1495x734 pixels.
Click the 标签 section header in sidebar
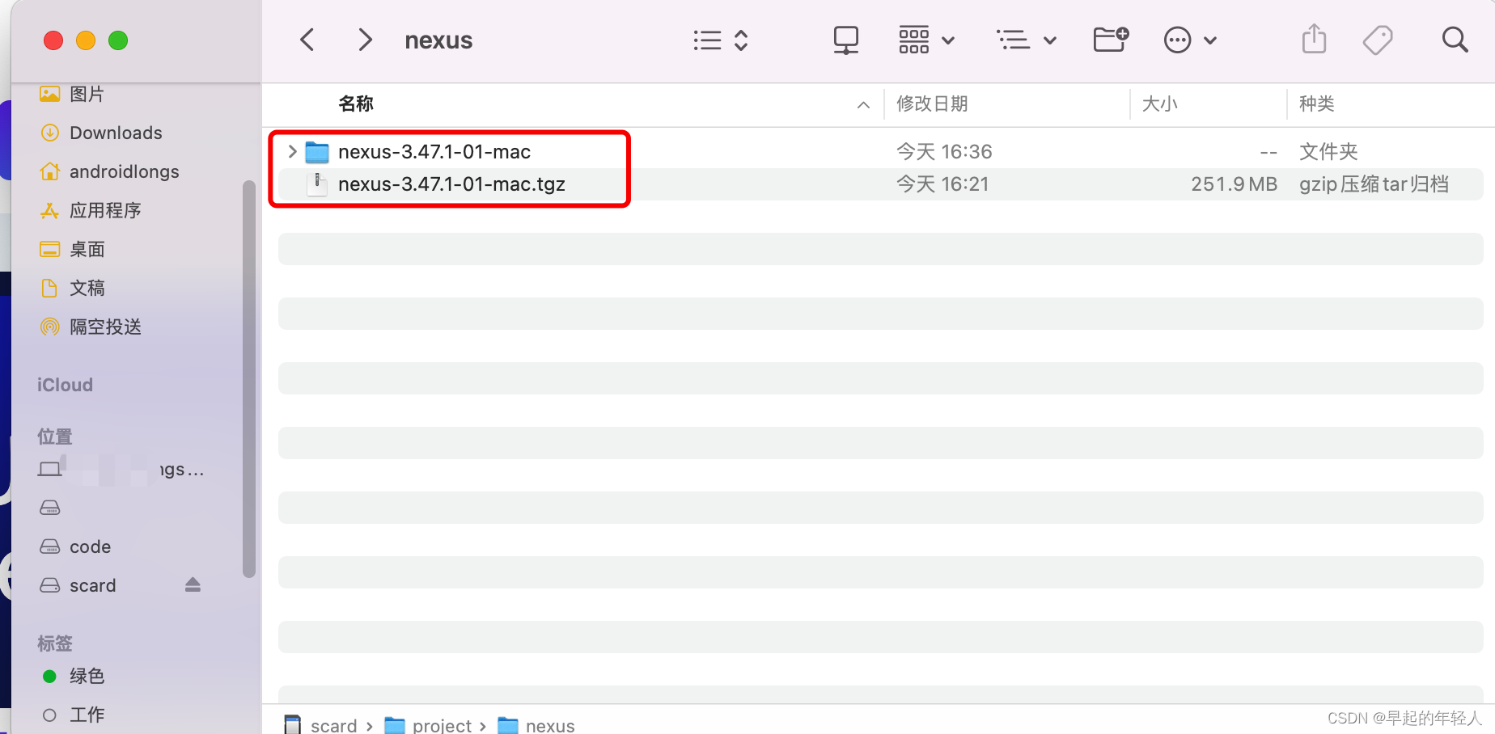[55, 643]
